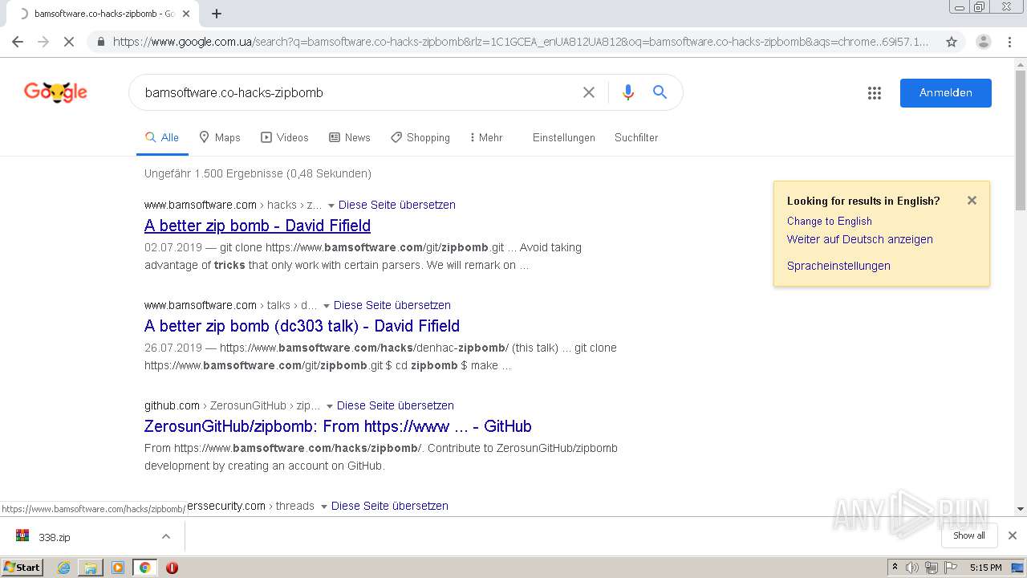Dismiss the 'Looking for results in English?' box
This screenshot has height=578, width=1027.
coord(972,201)
